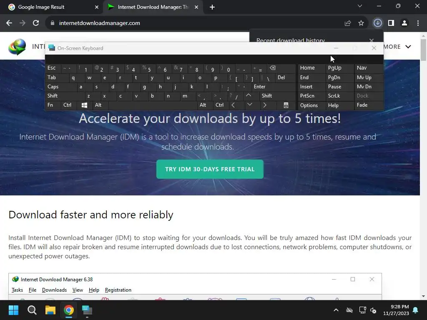Open the File menu in IDM screenshot
Image resolution: width=427 pixels, height=320 pixels.
click(33, 290)
